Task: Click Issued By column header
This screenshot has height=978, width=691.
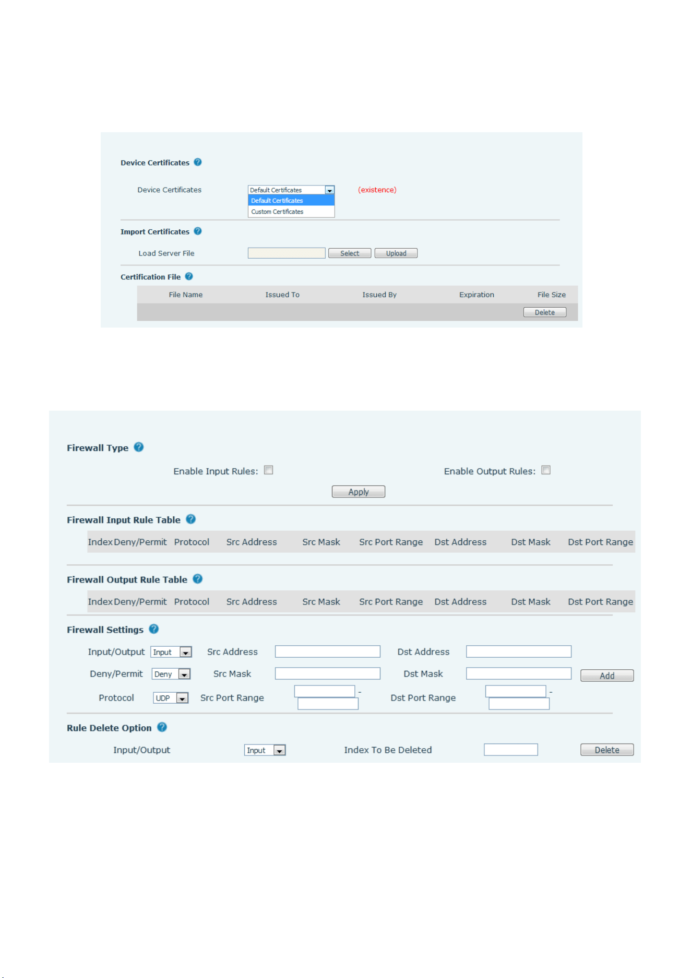Action: (379, 295)
